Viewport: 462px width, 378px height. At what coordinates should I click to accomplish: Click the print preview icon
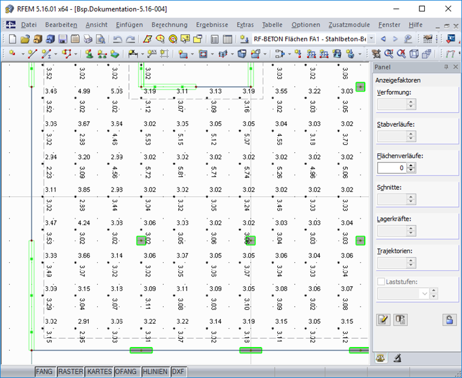101,39
